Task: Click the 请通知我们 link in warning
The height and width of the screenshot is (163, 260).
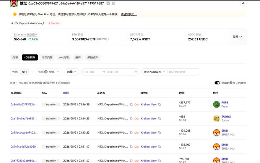Action: (x=129, y=14)
